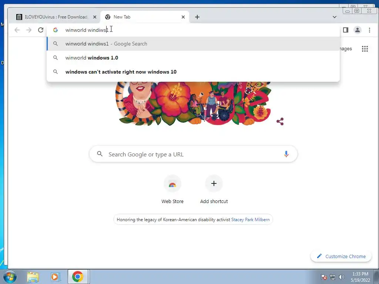This screenshot has width=379, height=284.
Task: Open the volume speaker tray icon
Action: (342, 277)
